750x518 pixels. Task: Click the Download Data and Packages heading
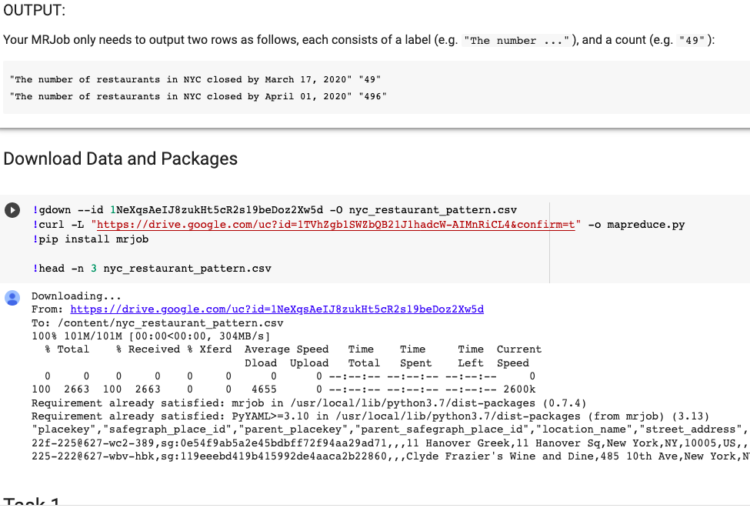(x=121, y=159)
